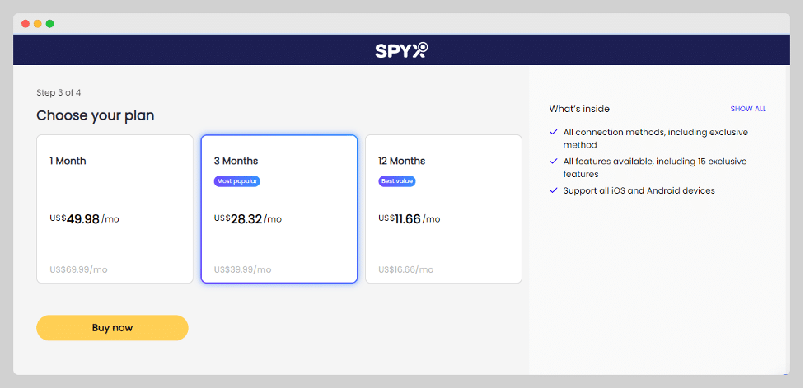Click All connection methods feature text
This screenshot has width=805, height=389.
click(656, 138)
